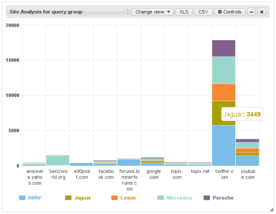Click the Site Analysis for query group title
The width and height of the screenshot is (276, 214).
click(x=46, y=12)
